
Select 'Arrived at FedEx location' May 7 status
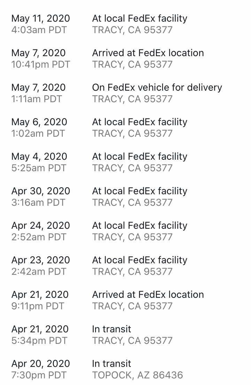[148, 53]
